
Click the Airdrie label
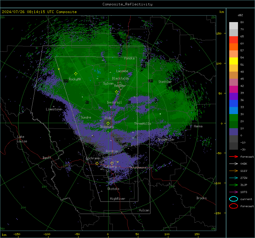click(x=112, y=151)
